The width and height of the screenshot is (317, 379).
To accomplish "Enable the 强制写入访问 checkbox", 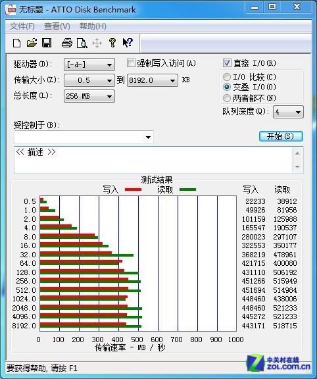I will (x=131, y=63).
